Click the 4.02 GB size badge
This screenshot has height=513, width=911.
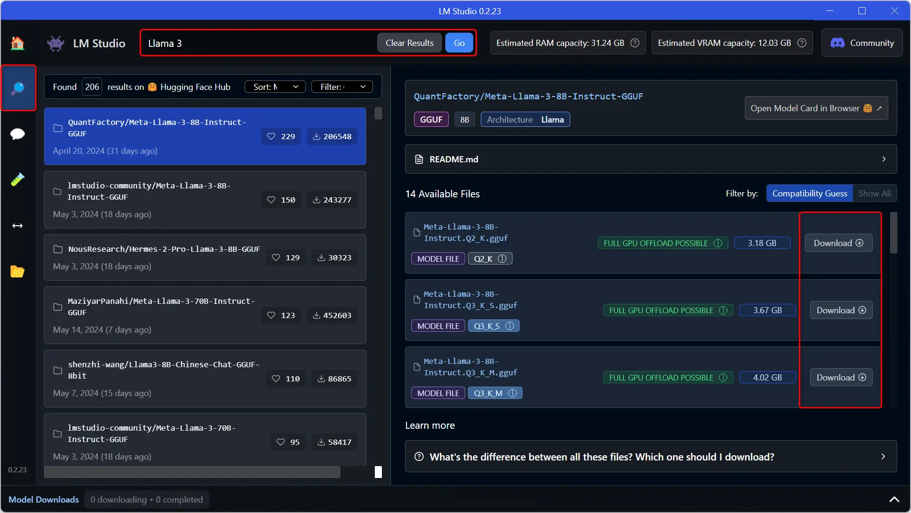768,378
